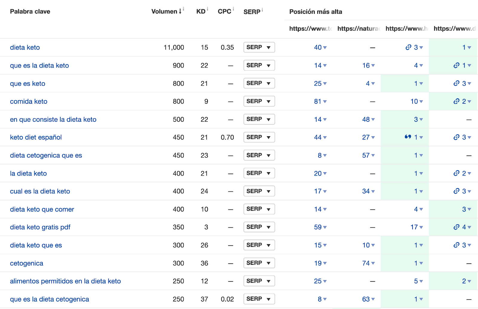Click the info icon next to CPC
Screen dimensions: 478x309
[233, 9]
